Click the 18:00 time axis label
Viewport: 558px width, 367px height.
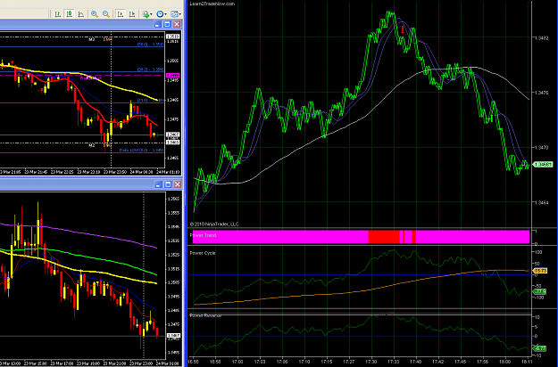point(505,362)
